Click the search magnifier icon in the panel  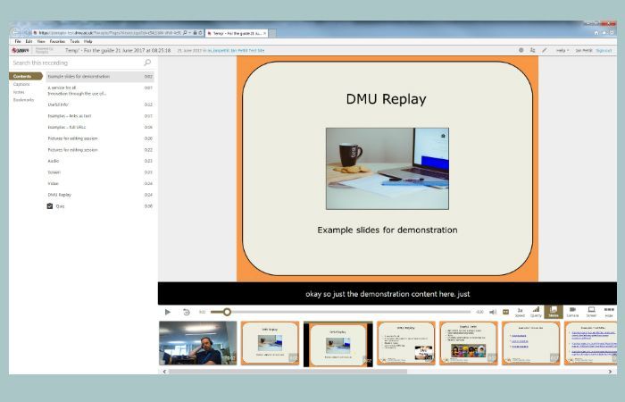pos(147,63)
